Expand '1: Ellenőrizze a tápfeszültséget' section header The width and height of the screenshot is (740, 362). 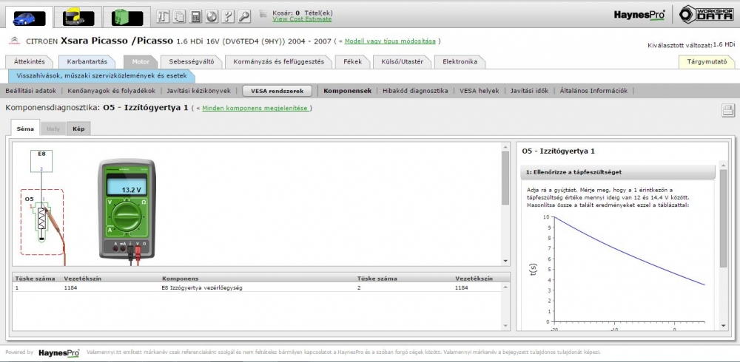tap(618, 172)
